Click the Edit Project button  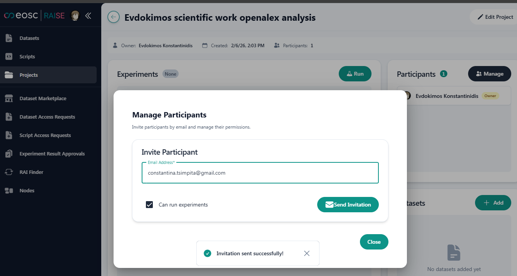click(x=495, y=17)
